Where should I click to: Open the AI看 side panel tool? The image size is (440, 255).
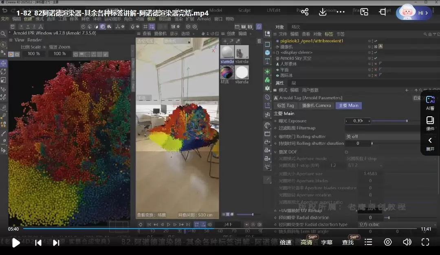[x=430, y=103]
